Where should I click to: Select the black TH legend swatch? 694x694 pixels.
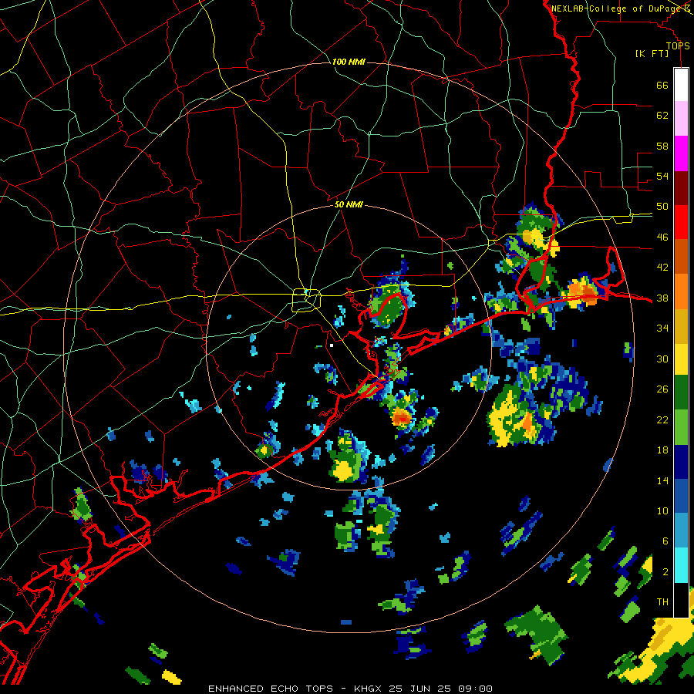point(681,600)
